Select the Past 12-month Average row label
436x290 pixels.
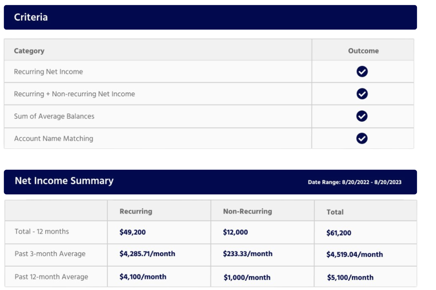click(x=51, y=277)
